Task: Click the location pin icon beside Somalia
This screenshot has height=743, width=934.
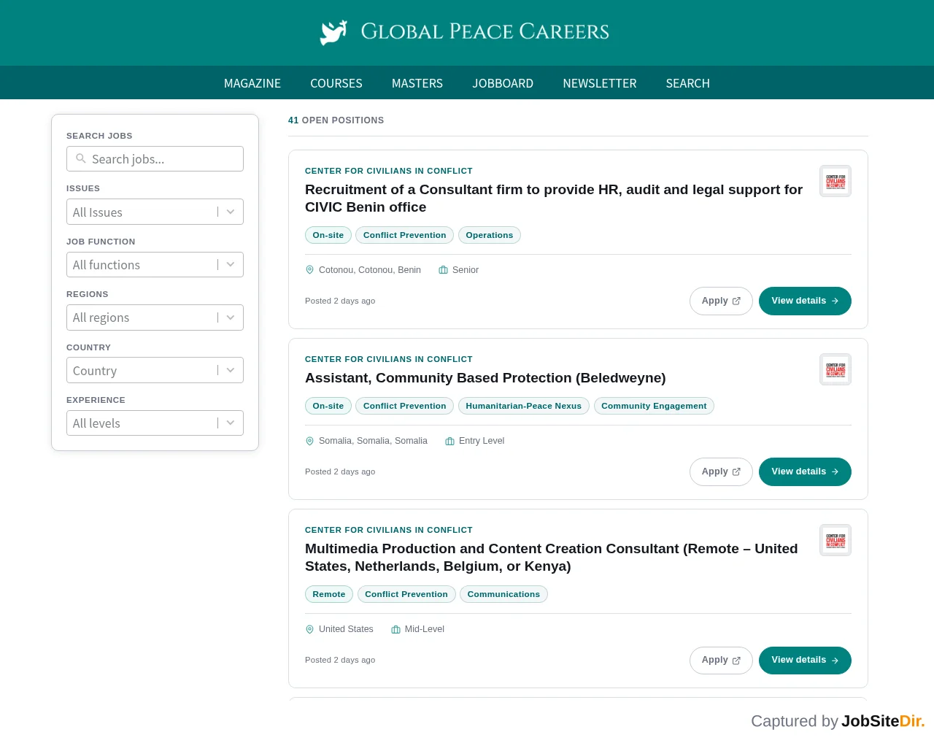Action: [x=309, y=441]
